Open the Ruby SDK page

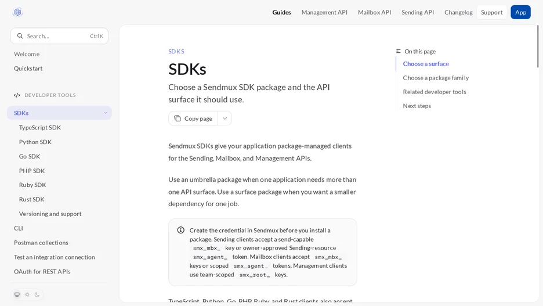[x=32, y=185]
